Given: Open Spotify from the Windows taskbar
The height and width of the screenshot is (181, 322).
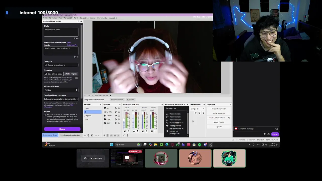Looking at the screenshot, I should pyautogui.click(x=199, y=145).
